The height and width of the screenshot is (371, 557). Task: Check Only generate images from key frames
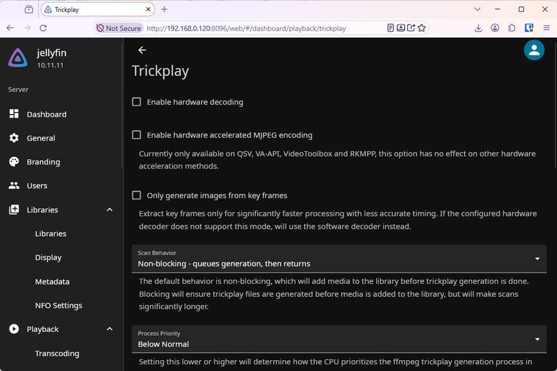tap(136, 195)
